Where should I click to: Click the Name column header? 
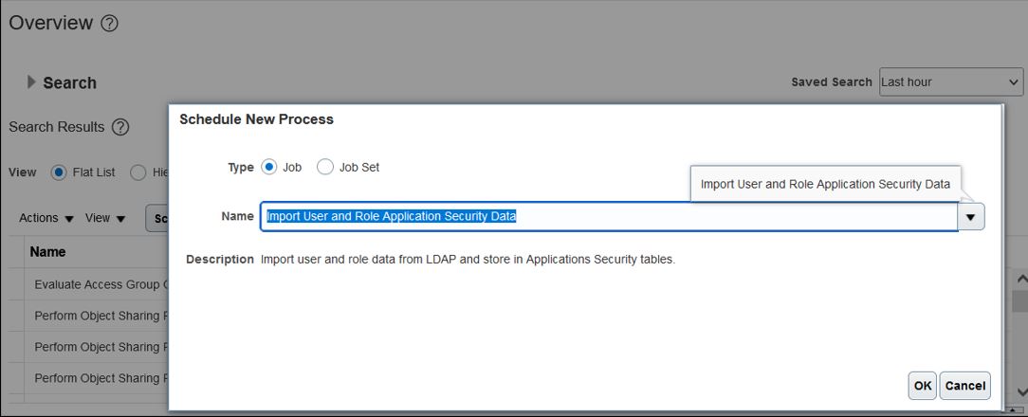click(x=47, y=252)
